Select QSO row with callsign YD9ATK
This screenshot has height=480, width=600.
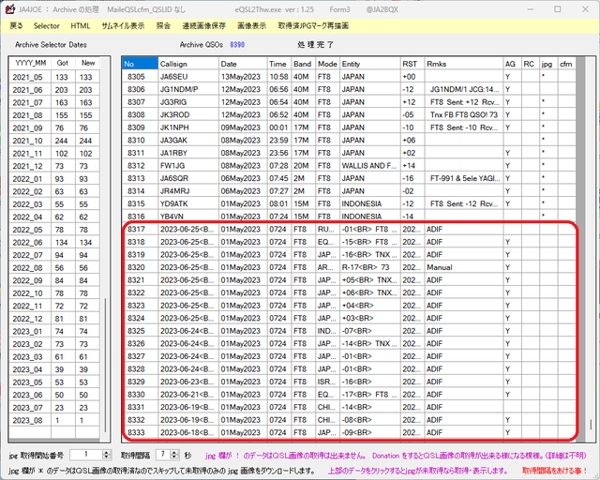click(349, 203)
